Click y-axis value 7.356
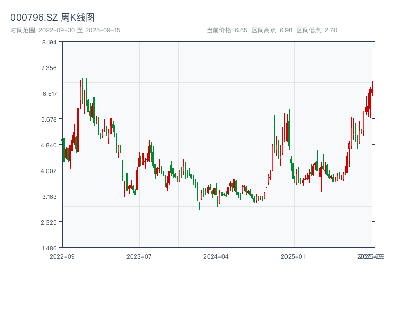413x309 pixels. pos(49,68)
